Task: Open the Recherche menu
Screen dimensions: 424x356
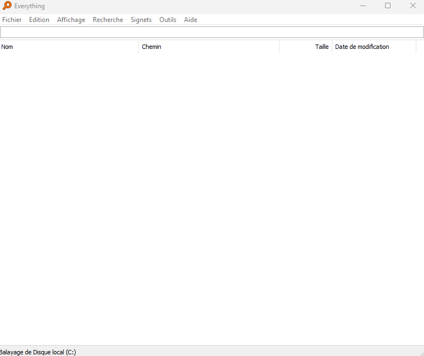Action: pyautogui.click(x=108, y=20)
